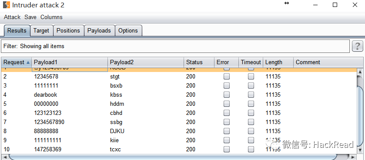Select payload 11111111 in request 3
The image size is (365, 160).
(x=70, y=85)
